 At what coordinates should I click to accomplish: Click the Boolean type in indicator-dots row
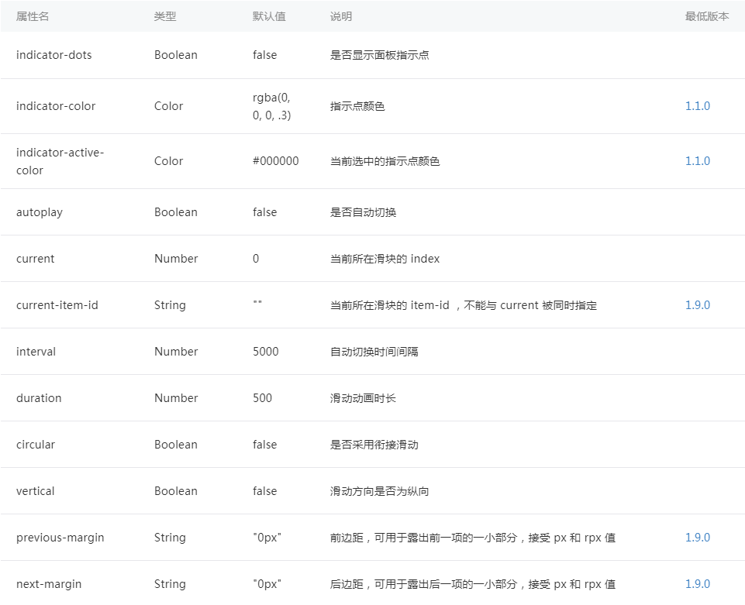pyautogui.click(x=175, y=55)
